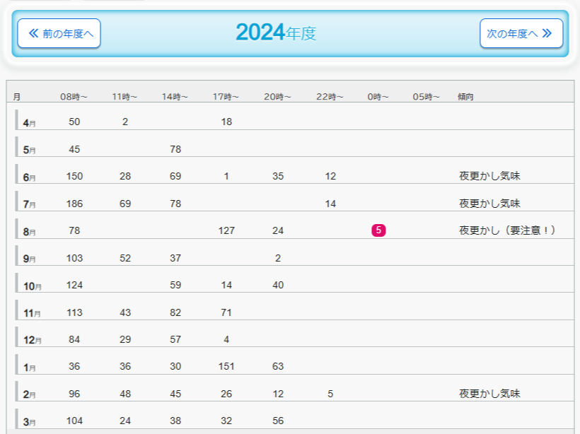Select the 10月 row label

point(32,286)
